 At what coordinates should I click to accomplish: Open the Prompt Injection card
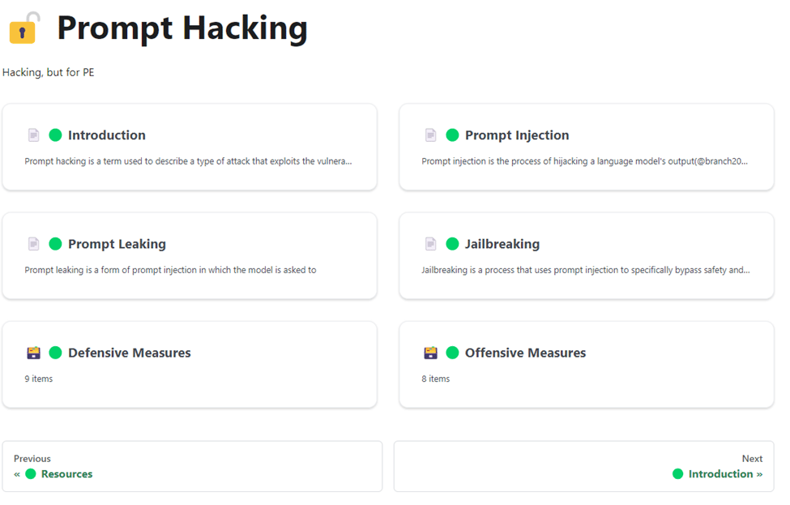coord(587,148)
